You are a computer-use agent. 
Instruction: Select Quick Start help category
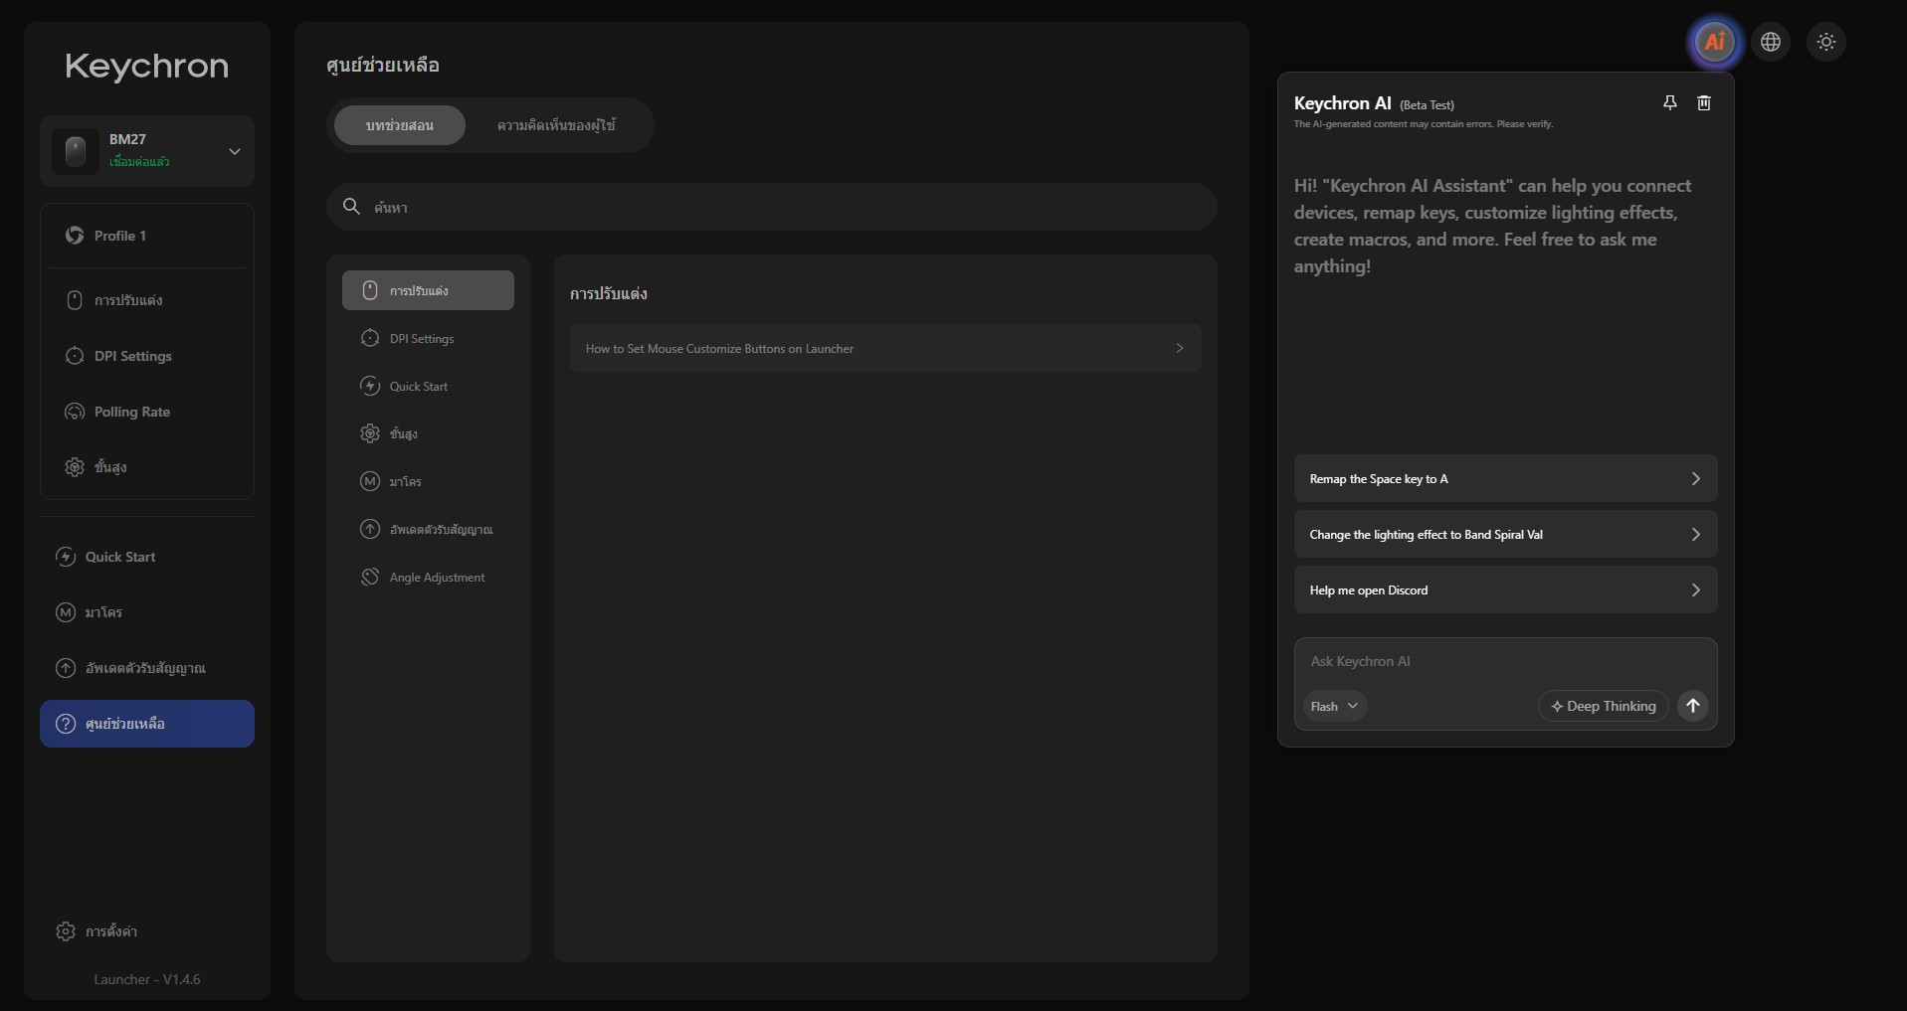click(x=428, y=386)
